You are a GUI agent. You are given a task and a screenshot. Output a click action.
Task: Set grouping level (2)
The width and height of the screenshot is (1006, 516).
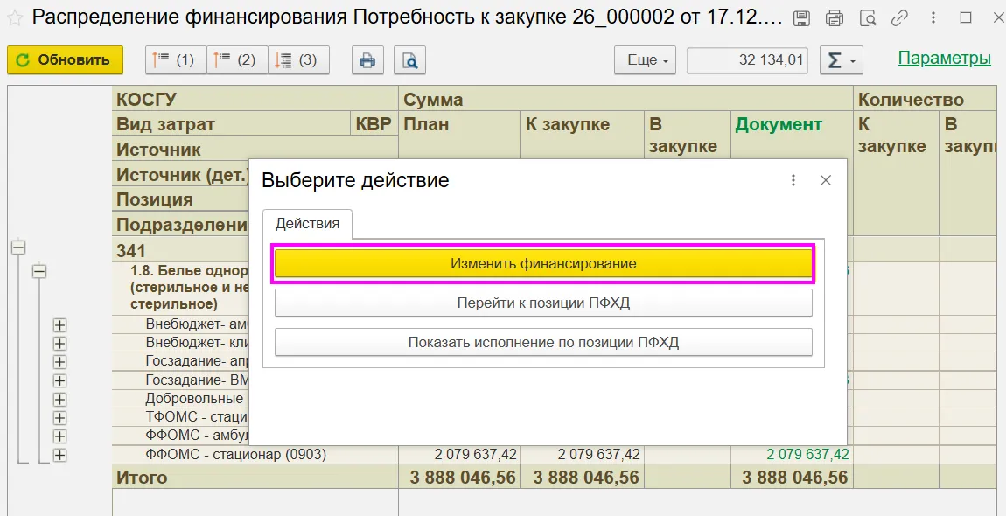coord(237,60)
